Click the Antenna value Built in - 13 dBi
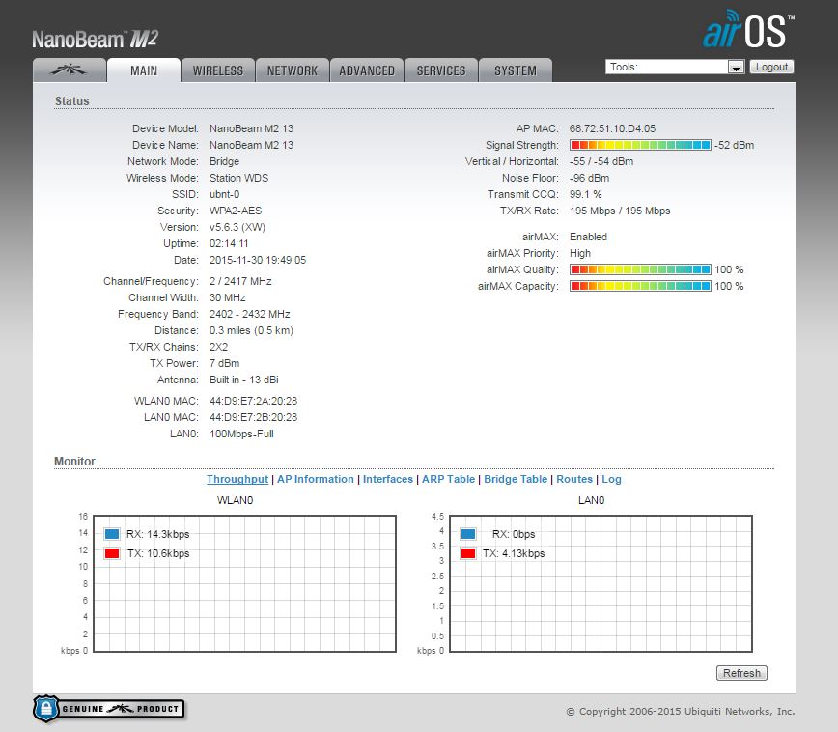Screen dimensions: 838x732 tap(243, 380)
